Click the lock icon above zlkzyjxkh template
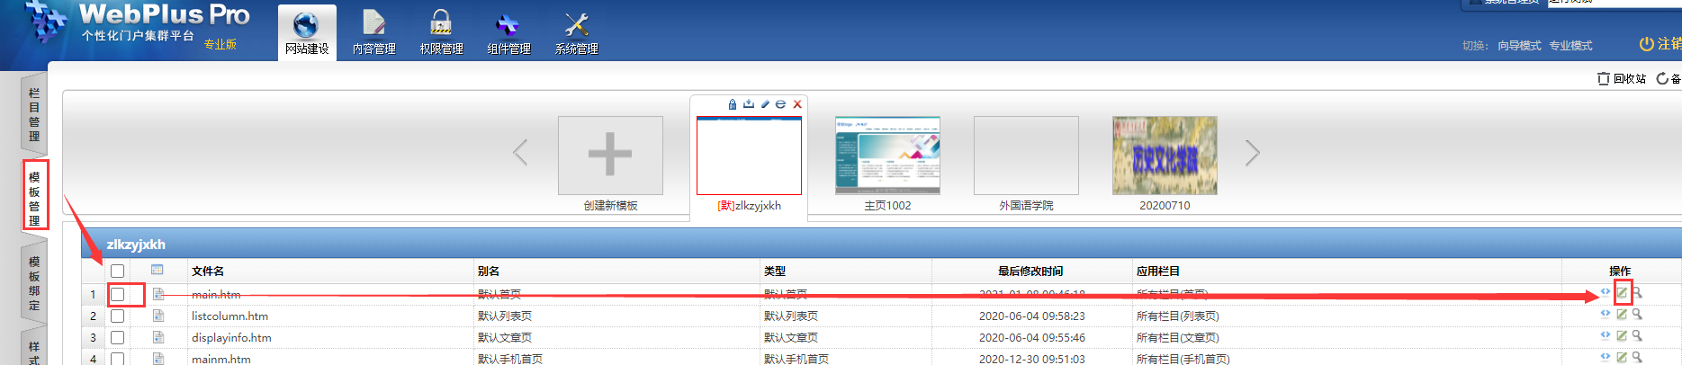1682x365 pixels. pos(733,104)
